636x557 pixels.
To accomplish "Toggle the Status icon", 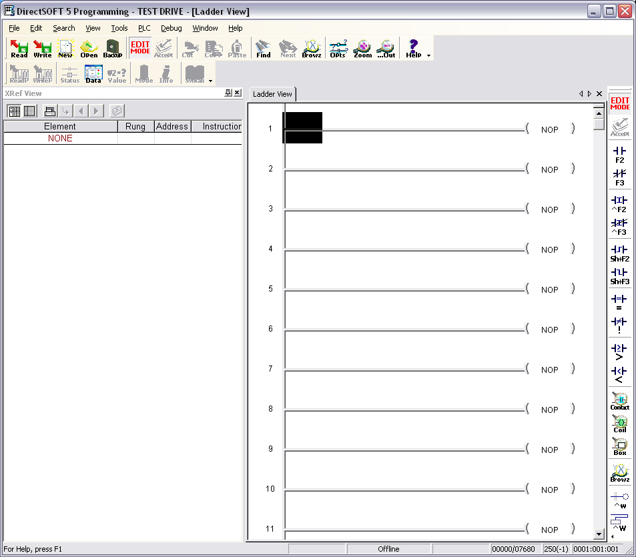I will coord(70,74).
